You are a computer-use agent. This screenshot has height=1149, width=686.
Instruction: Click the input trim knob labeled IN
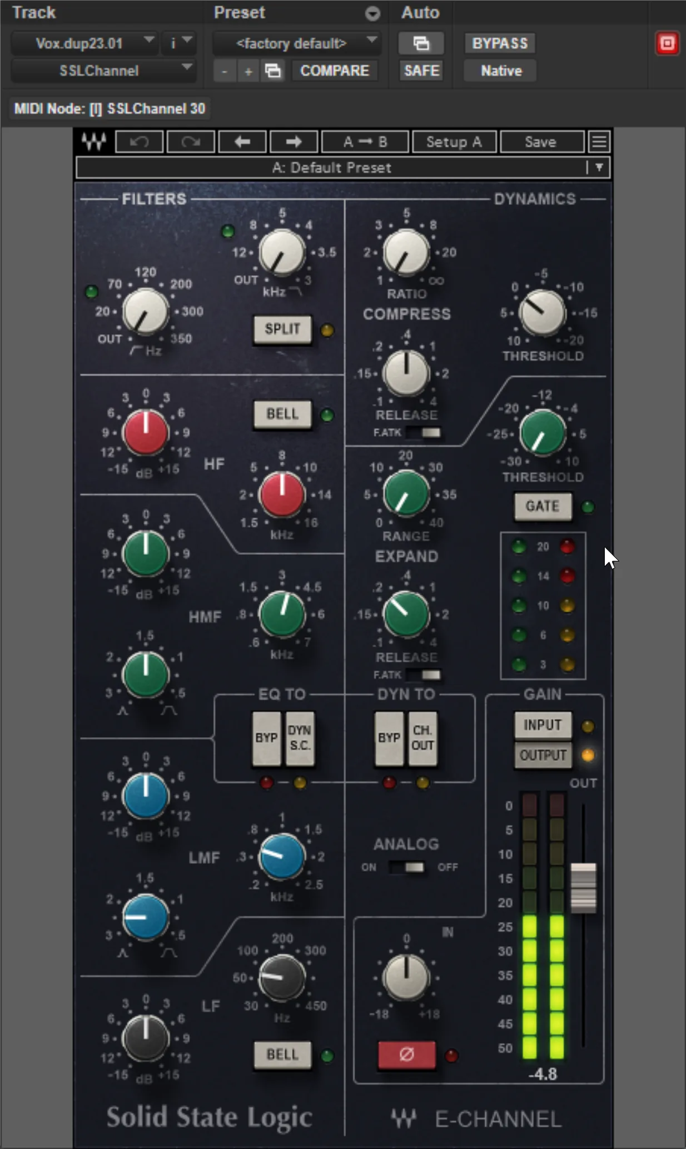click(406, 977)
